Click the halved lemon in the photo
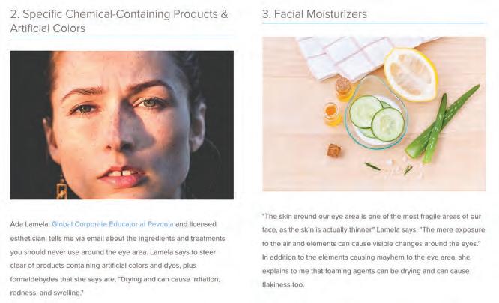 point(411,74)
